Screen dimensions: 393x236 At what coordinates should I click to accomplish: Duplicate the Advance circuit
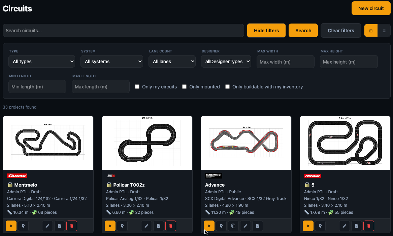coord(233,226)
